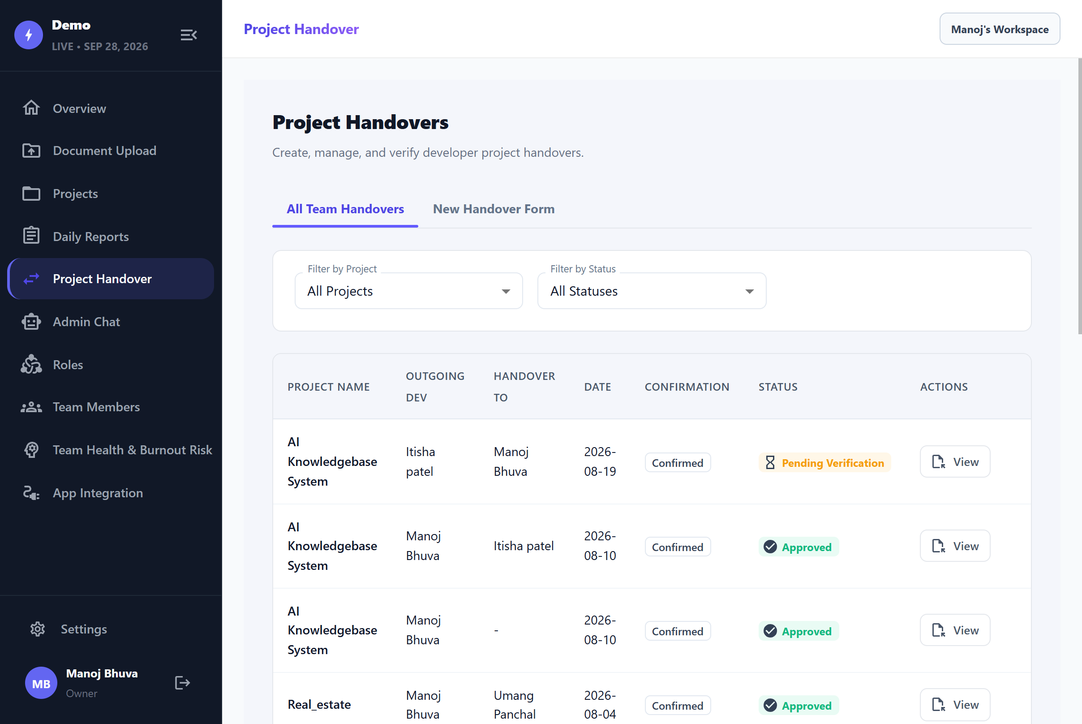Click the page vertical scrollbar

[1079, 196]
